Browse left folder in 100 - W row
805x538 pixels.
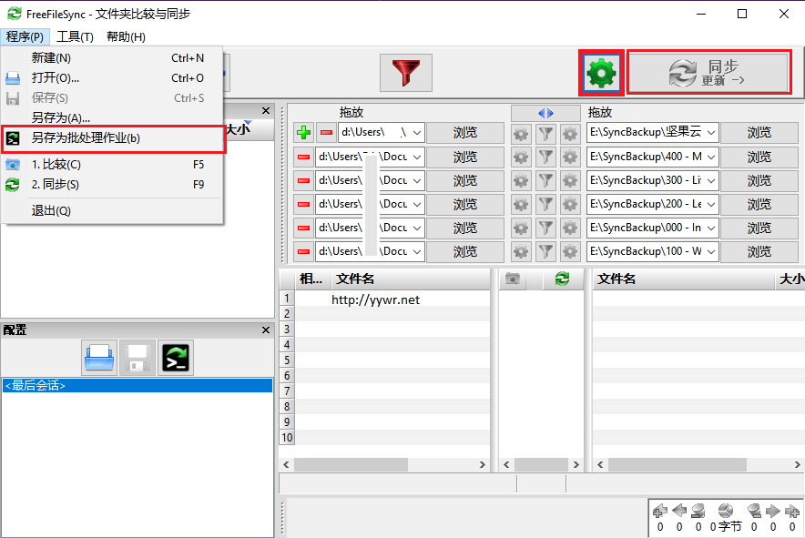465,251
